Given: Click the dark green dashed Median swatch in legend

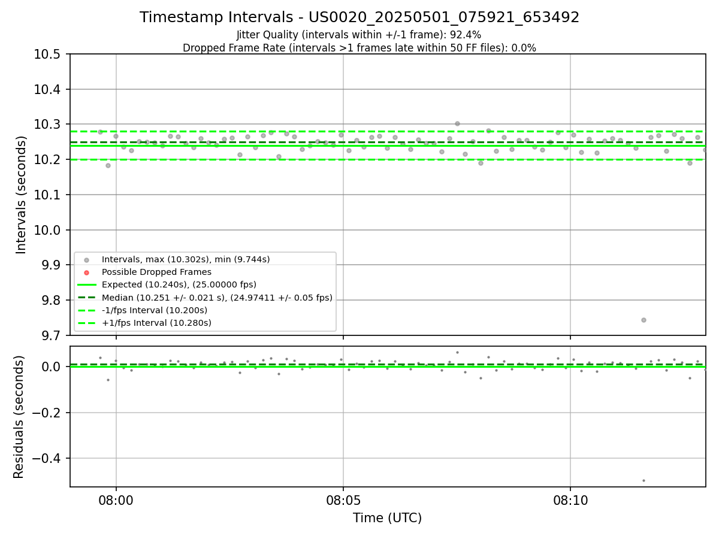Looking at the screenshot, I should click(x=86, y=298).
